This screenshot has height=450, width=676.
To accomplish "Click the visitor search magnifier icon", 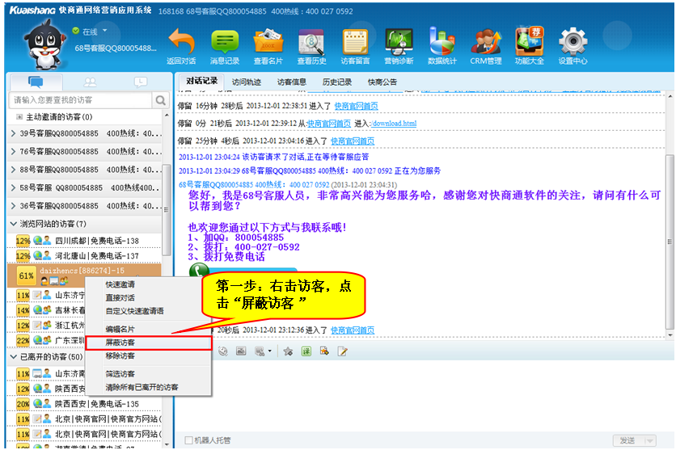I will 163,100.
